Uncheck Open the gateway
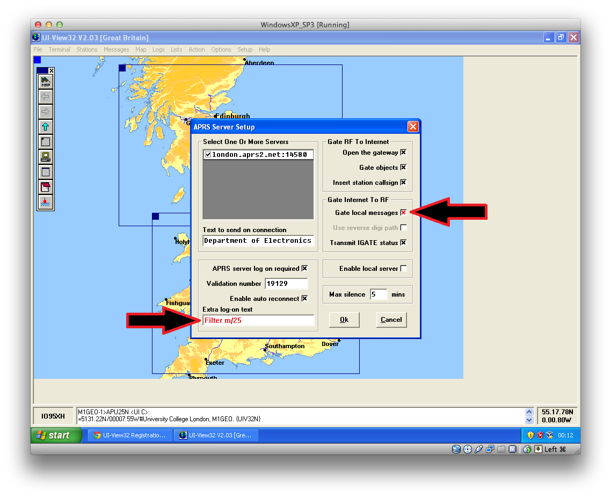Viewport: 611px width, 497px height. click(x=403, y=153)
